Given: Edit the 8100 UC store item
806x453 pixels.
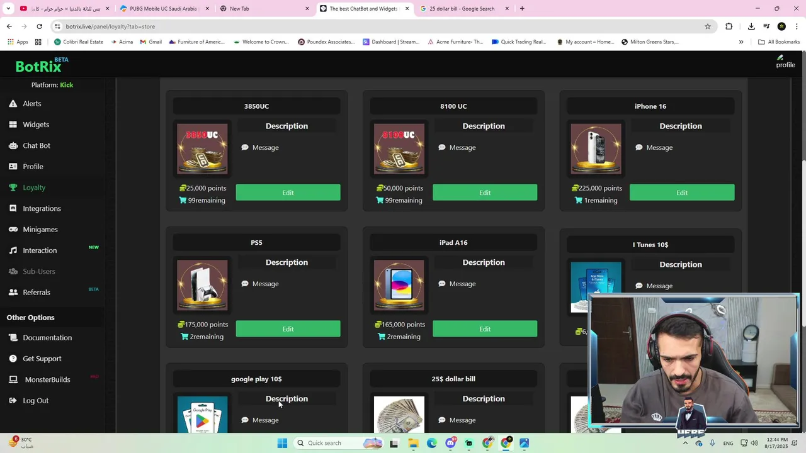Looking at the screenshot, I should (485, 193).
